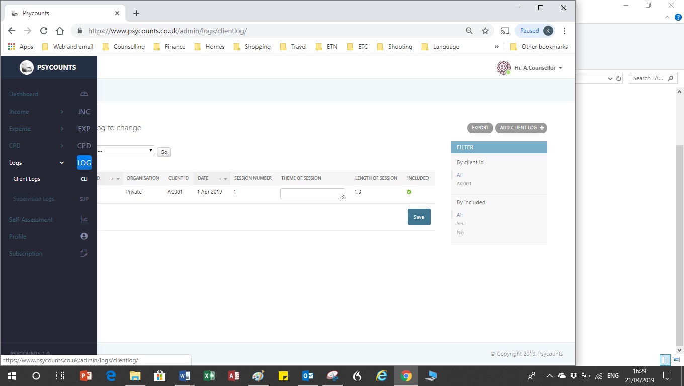Show more bookmarks with the double chevron
This screenshot has width=684, height=386.
(497, 47)
